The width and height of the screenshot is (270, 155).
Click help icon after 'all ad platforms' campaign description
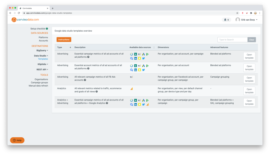click(x=88, y=57)
